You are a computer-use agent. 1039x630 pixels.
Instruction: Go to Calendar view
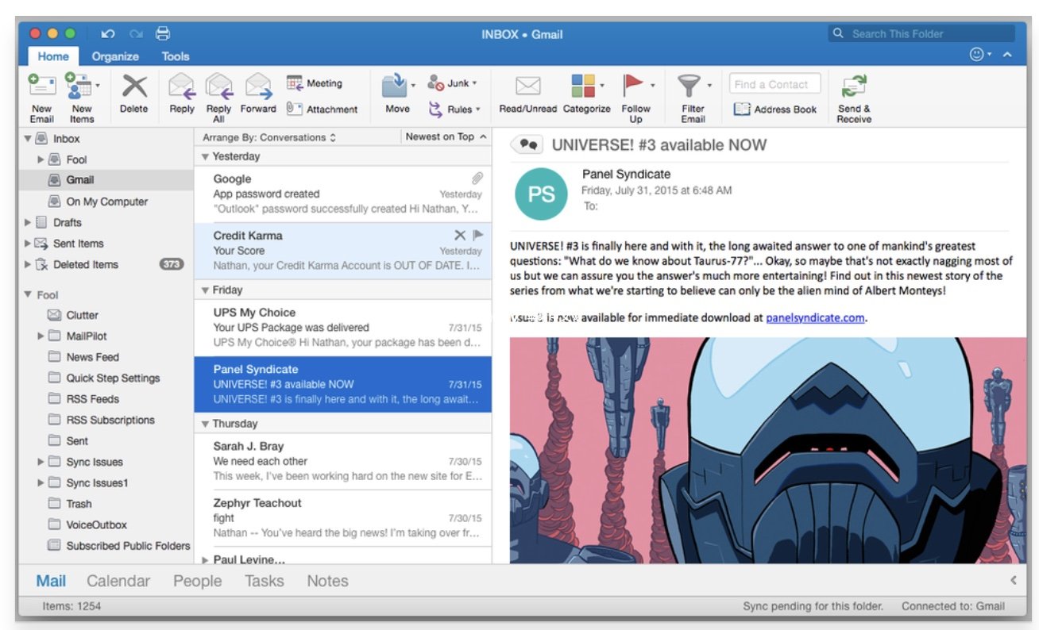click(118, 581)
